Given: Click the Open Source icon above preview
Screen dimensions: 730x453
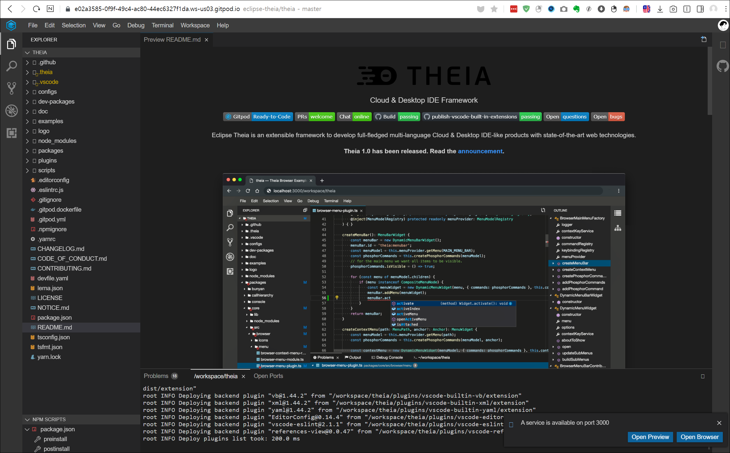Looking at the screenshot, I should click(703, 39).
